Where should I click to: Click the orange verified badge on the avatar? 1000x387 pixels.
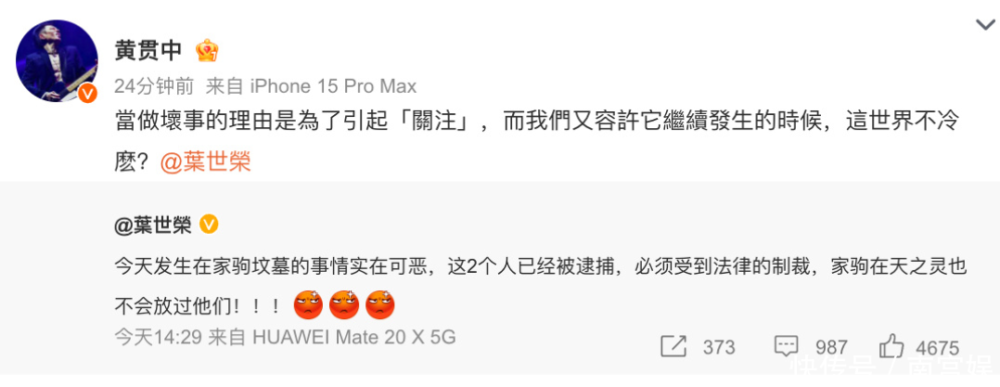coord(88,93)
